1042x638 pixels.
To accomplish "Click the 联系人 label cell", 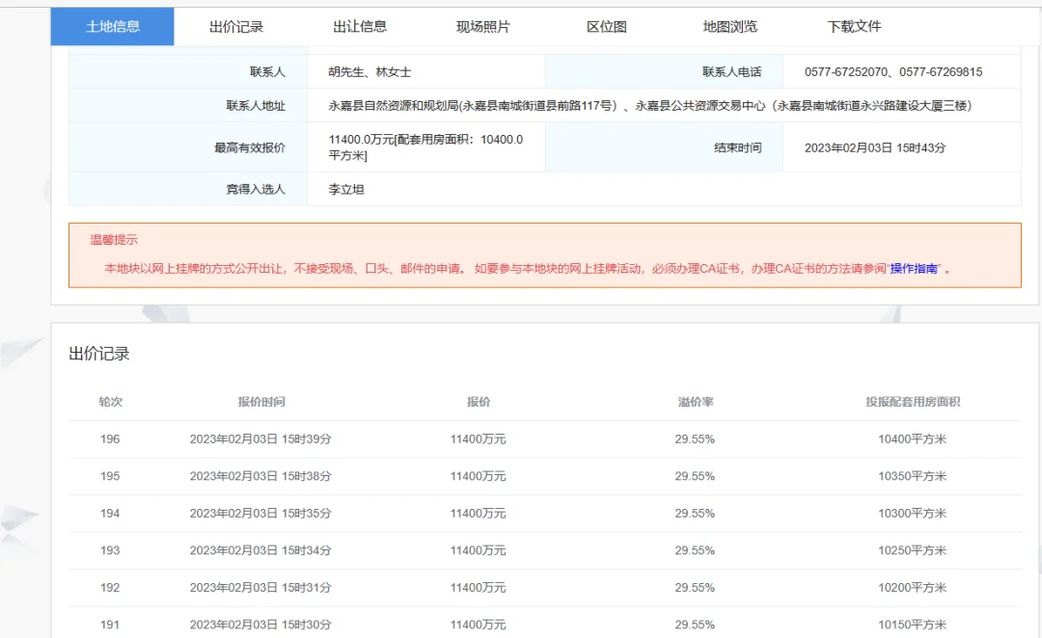I will (188, 71).
